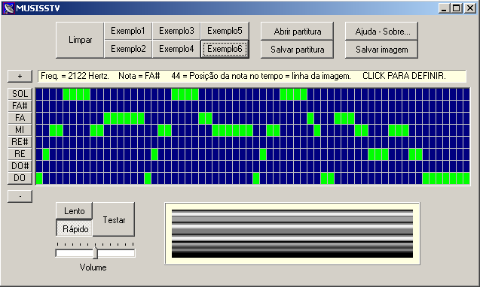Click the MUSISSTV title bar app icon

tap(9, 8)
